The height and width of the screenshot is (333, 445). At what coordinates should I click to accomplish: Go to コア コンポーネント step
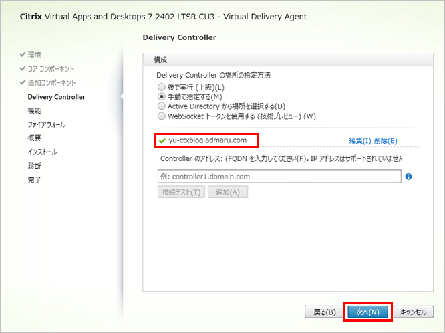coord(50,69)
